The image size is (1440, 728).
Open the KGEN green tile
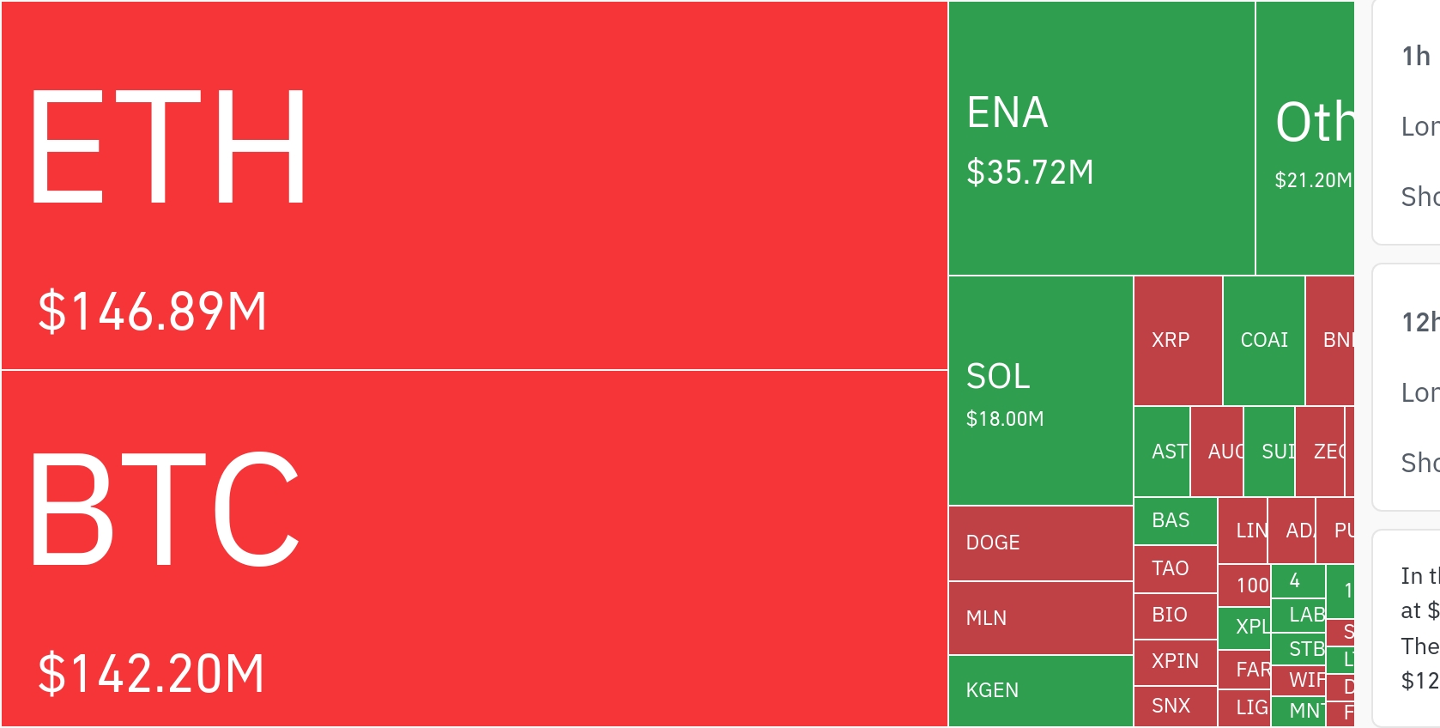(1040, 690)
